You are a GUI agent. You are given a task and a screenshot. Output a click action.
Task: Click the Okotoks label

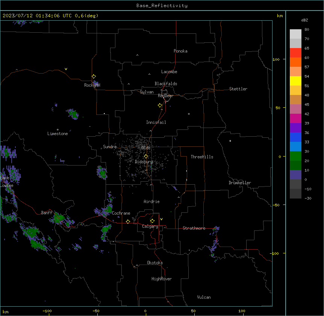[155, 263]
